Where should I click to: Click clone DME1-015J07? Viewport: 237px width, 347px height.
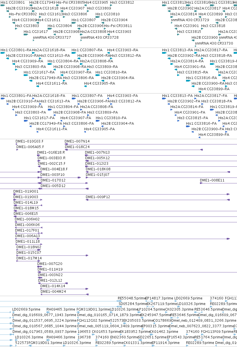tap(97, 175)
